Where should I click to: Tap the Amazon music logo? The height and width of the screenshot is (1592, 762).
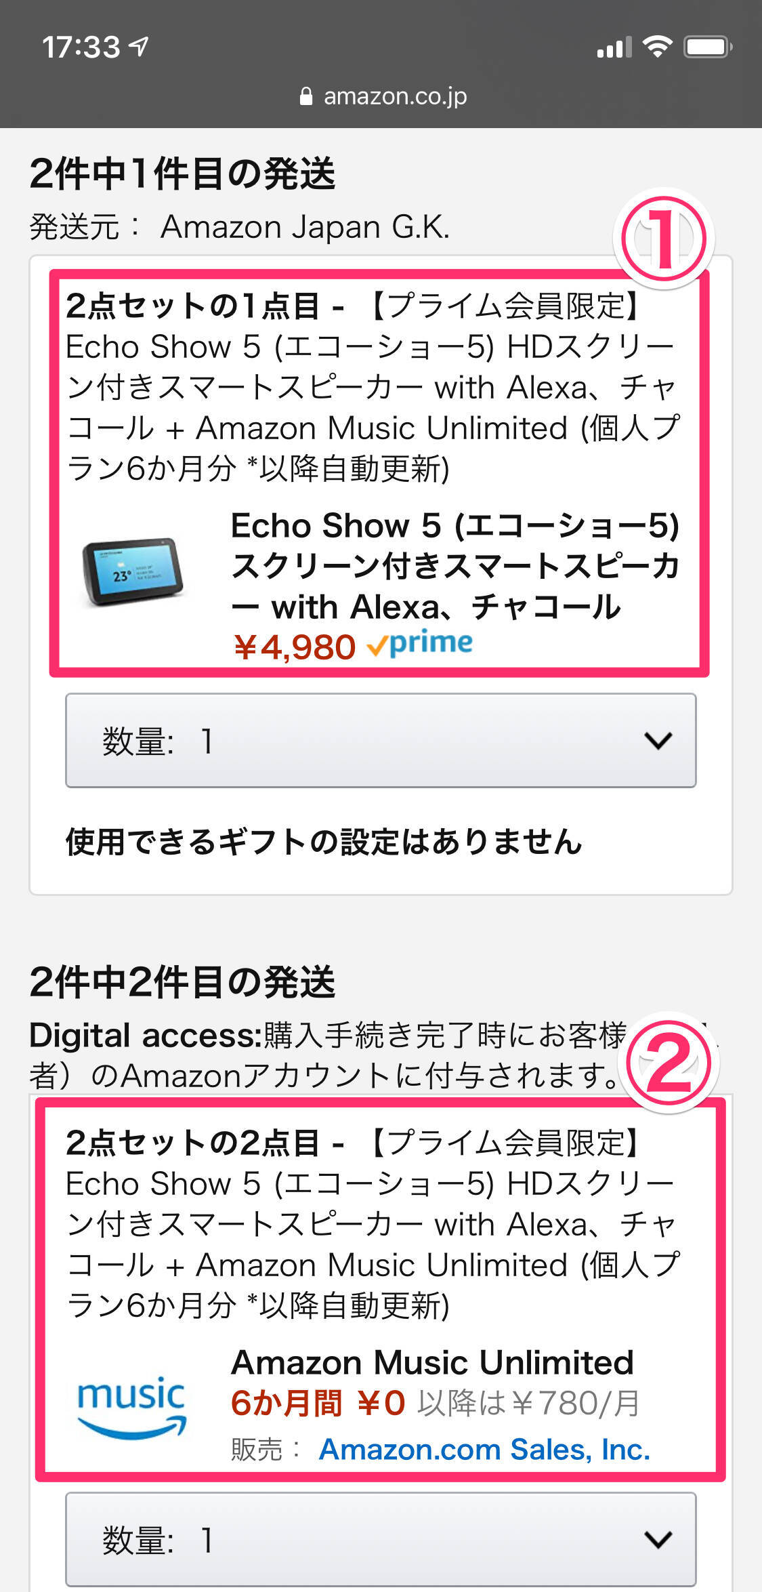pyautogui.click(x=131, y=1407)
